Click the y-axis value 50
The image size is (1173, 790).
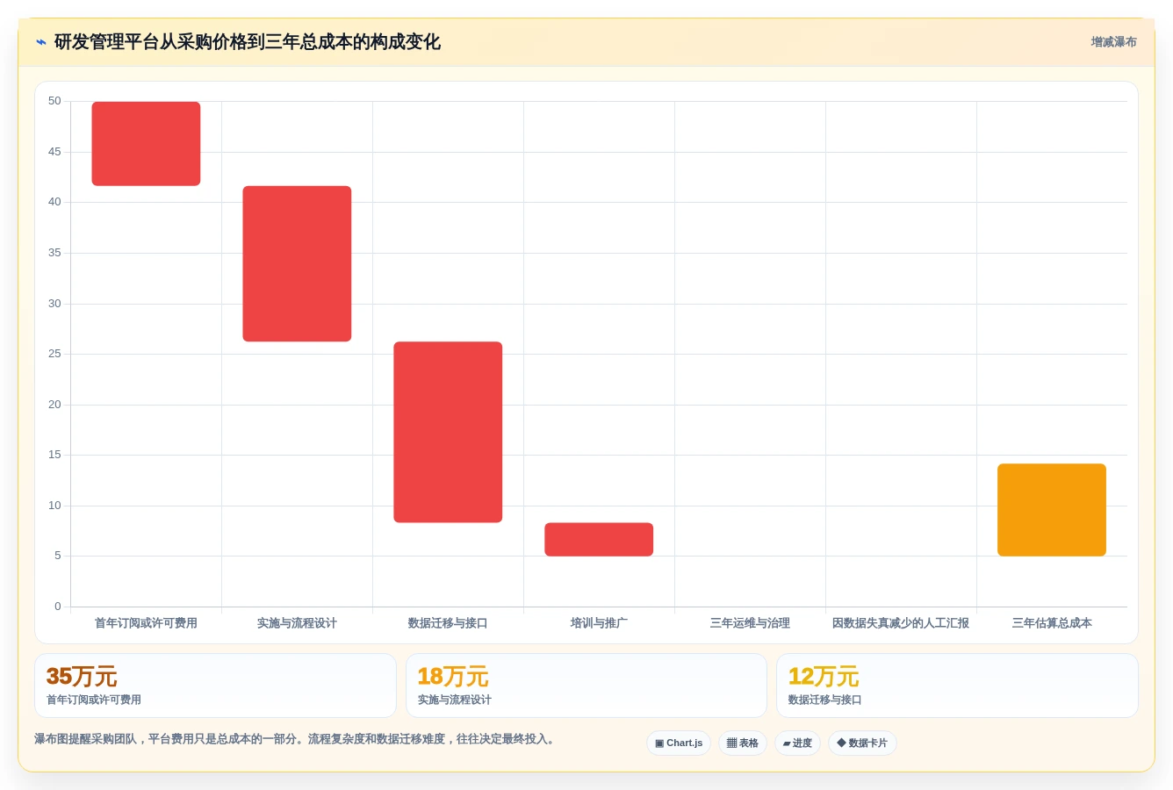[54, 101]
